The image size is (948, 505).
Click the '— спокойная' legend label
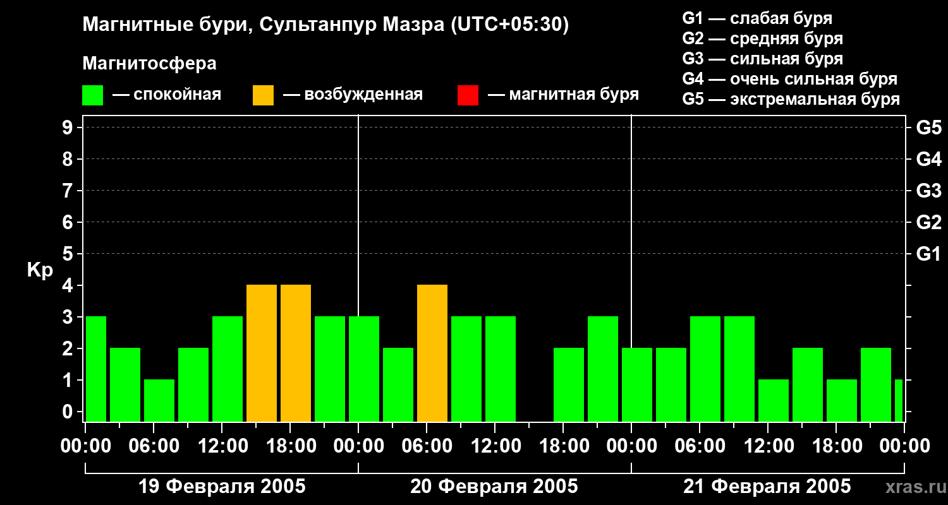167,95
